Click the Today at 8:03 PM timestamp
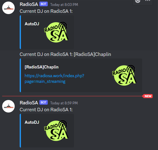Viewport: 158px width, 150px height. point(64,5)
